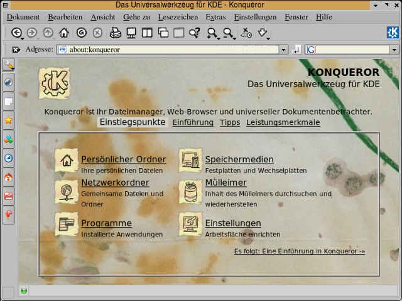Expand the address bar history dropdown
This screenshot has height=301, width=402.
click(283, 50)
